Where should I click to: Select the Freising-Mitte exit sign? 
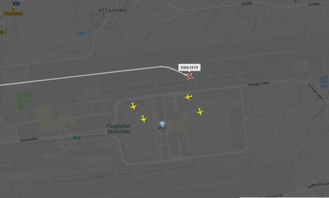point(13,14)
